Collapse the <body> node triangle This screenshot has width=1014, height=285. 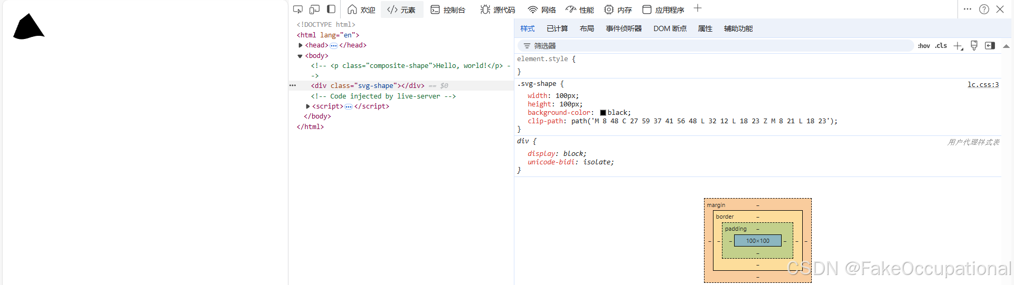coord(300,56)
